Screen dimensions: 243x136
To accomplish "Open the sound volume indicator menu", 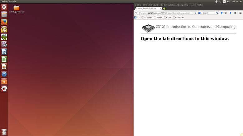I will click(229, 2).
